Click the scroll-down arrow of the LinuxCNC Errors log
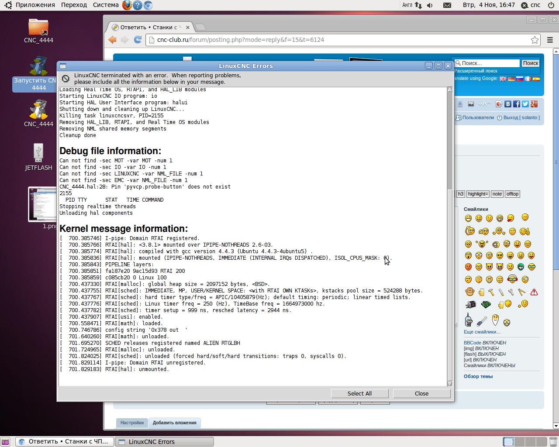 pos(450,384)
